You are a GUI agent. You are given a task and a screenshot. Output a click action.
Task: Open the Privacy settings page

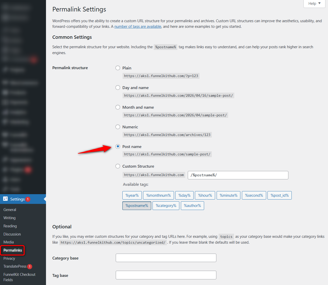(9, 258)
